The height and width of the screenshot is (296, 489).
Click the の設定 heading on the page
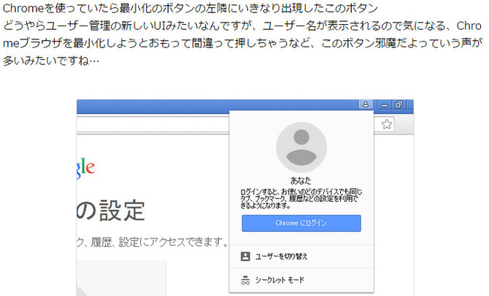point(111,211)
